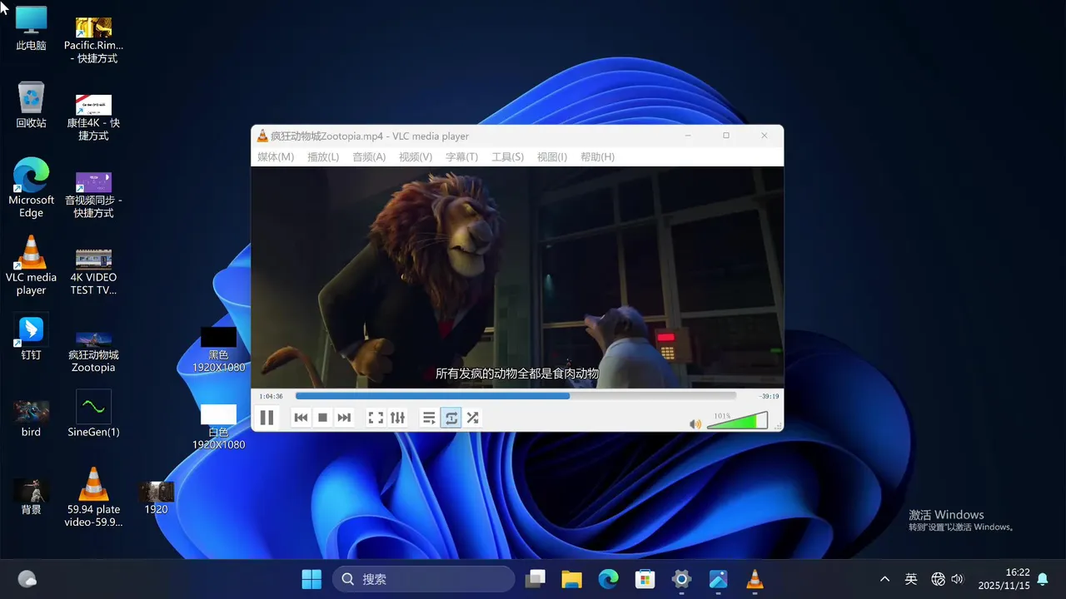Select 康佳4K shortcut icon
Viewport: 1066px width, 599px height.
click(93, 116)
